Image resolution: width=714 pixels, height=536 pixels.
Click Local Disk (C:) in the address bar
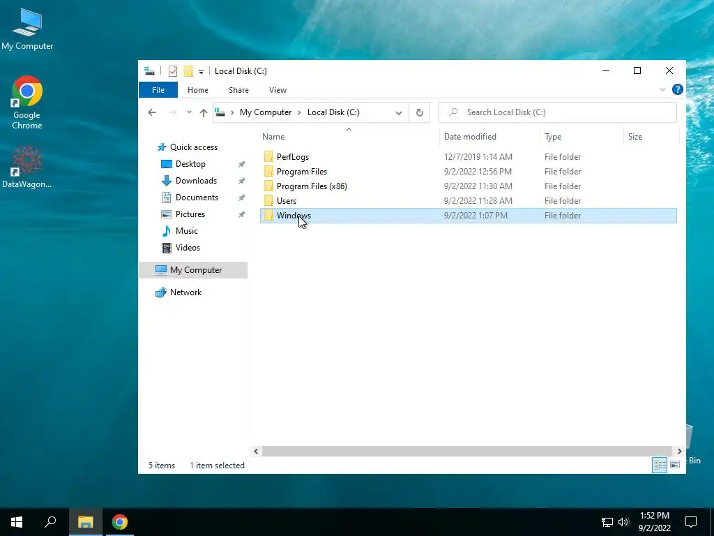click(333, 112)
